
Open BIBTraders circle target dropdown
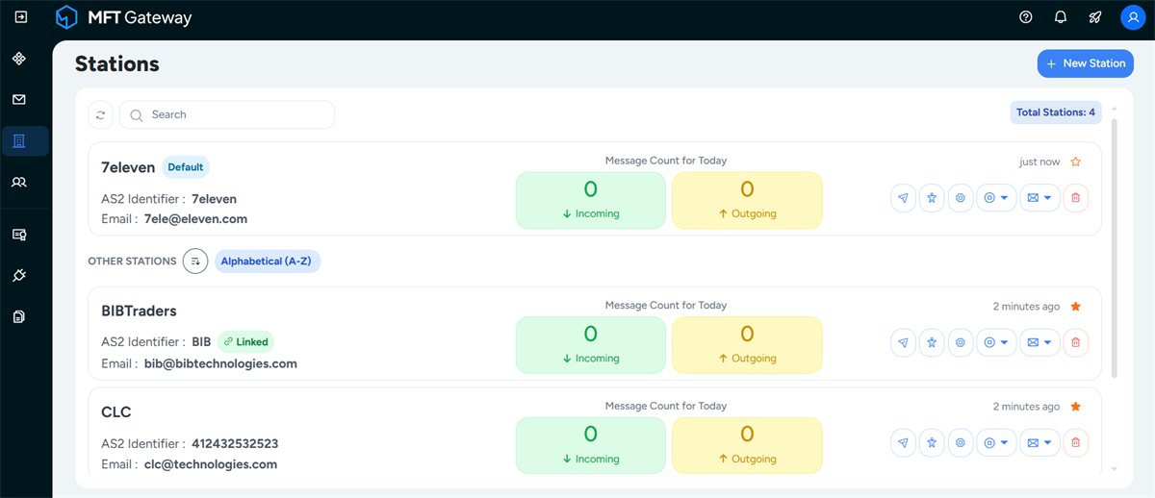pos(997,342)
